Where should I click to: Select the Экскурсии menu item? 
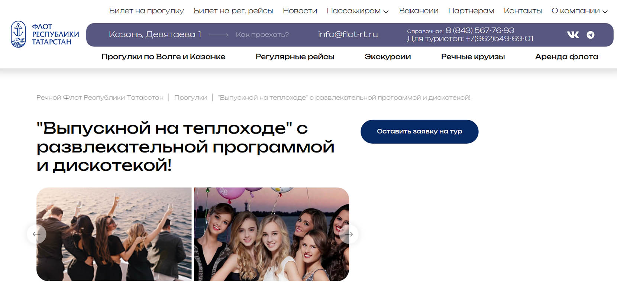(387, 57)
